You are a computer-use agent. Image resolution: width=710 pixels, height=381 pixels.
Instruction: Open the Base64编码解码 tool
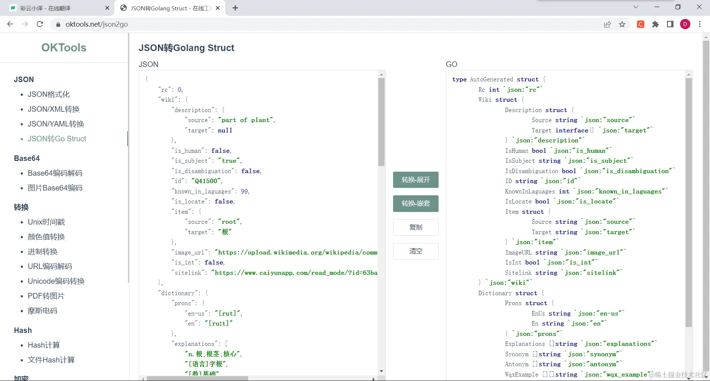click(x=55, y=173)
